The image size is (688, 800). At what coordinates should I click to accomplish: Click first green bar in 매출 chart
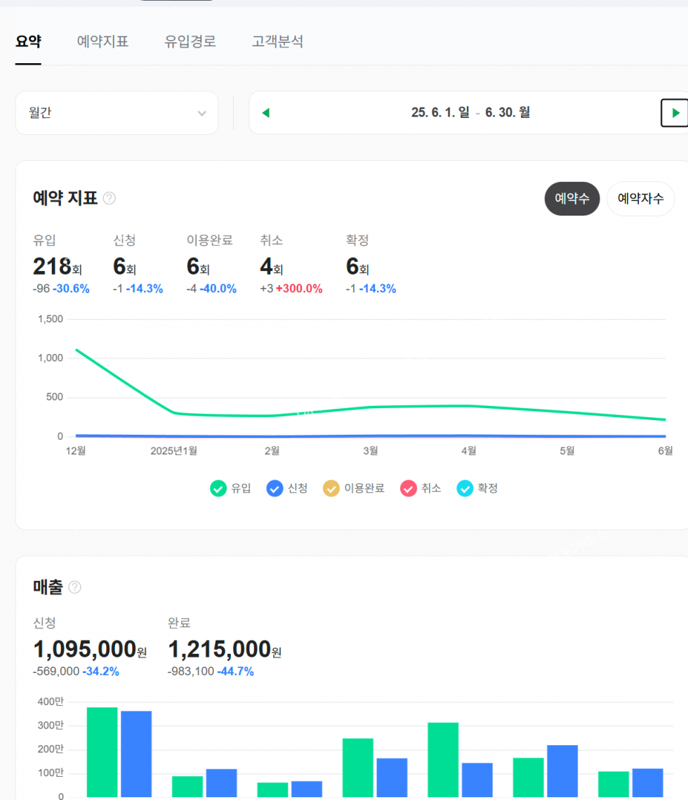click(102, 752)
